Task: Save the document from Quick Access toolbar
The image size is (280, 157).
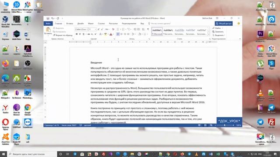Action: [x=48, y=18]
